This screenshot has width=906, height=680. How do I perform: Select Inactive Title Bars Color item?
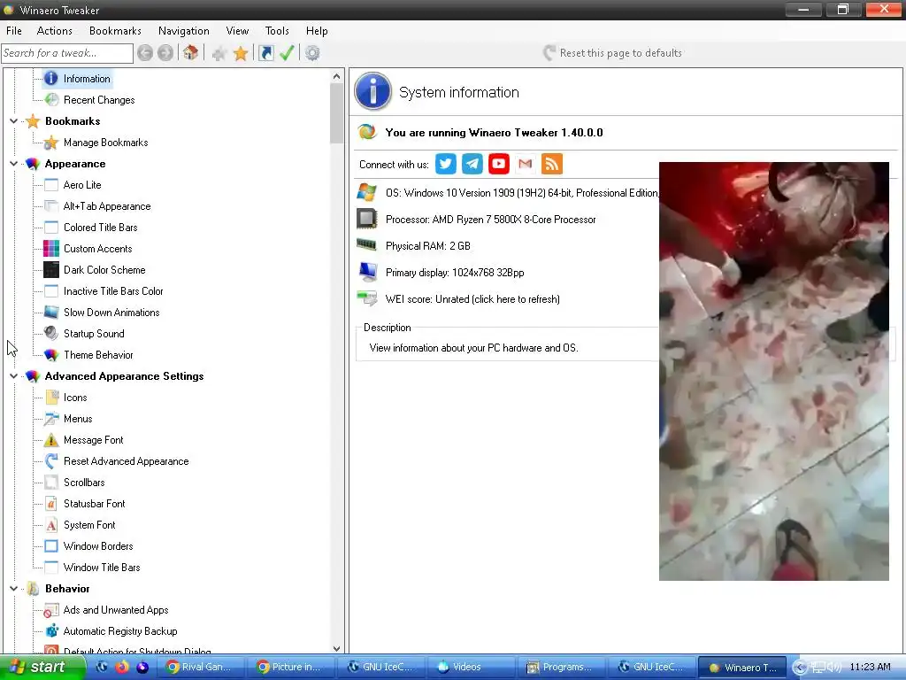click(x=113, y=291)
